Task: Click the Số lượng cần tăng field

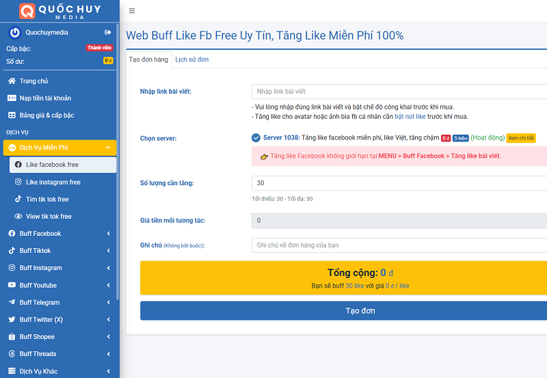Action: [399, 183]
